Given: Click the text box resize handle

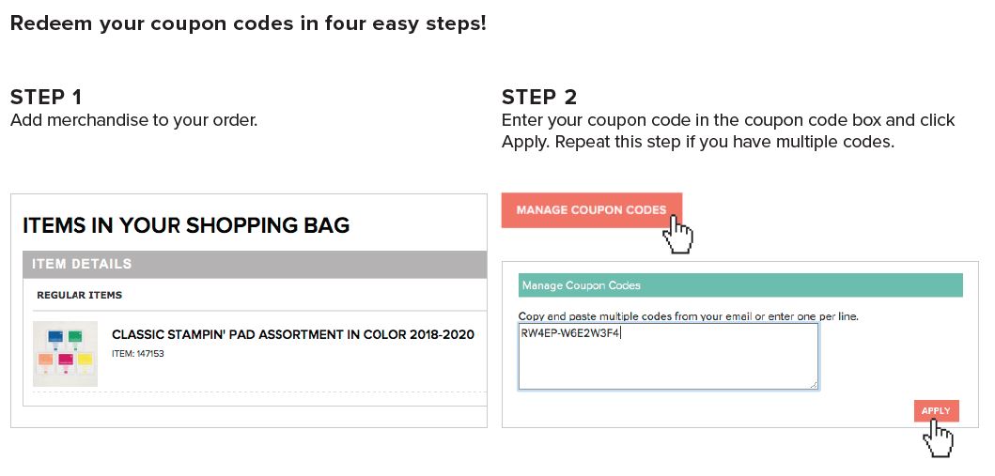Looking at the screenshot, I should [x=813, y=383].
